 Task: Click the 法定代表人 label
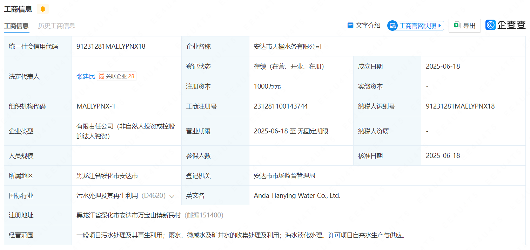click(24, 76)
